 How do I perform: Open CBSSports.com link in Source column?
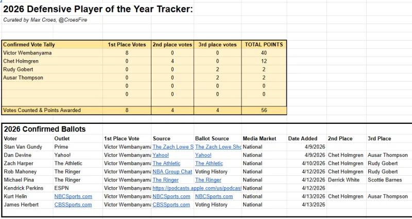171,205
